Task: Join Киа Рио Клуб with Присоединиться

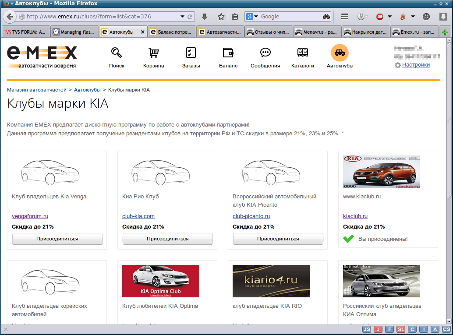Action: click(167, 239)
